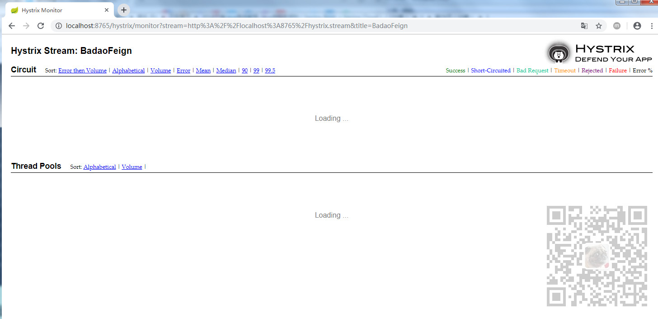Click the site info icon in address bar

(58, 26)
